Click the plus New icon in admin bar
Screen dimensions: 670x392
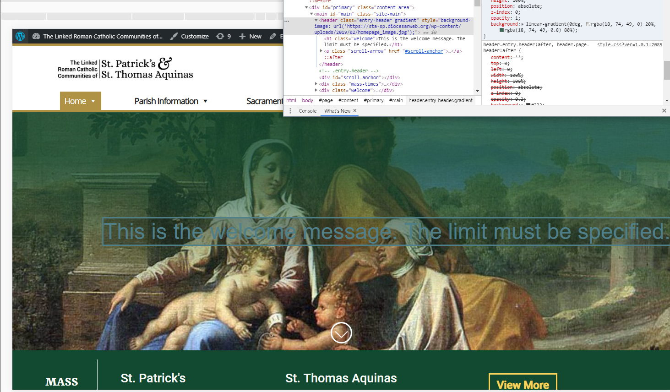coord(242,36)
